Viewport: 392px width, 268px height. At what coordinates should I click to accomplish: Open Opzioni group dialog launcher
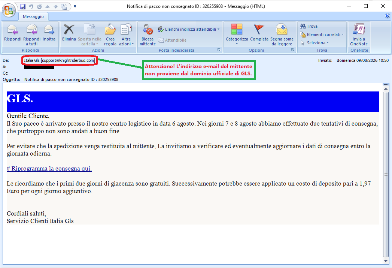coord(292,50)
